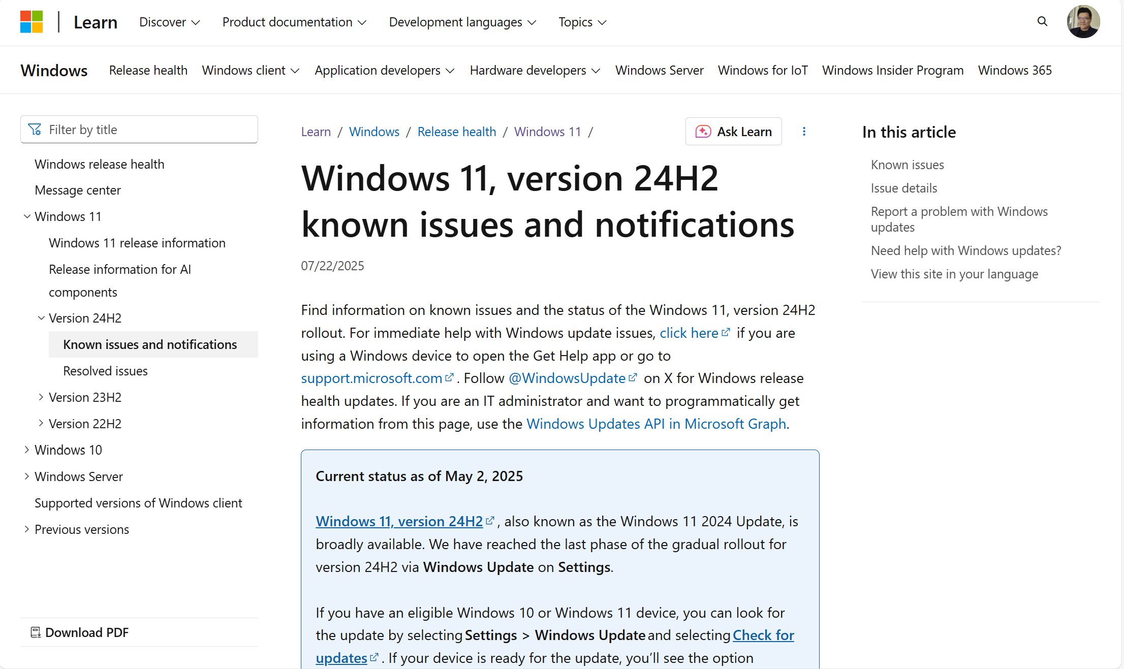Open the Topics dropdown menu

[582, 22]
